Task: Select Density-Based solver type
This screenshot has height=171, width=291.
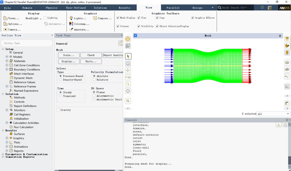Action: 61,80
